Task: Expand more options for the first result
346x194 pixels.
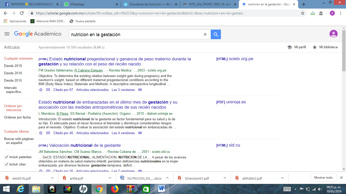Action: pyautogui.click(x=140, y=90)
